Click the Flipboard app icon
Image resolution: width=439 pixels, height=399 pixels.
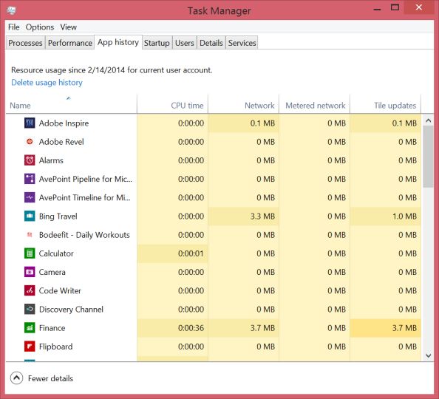pyautogui.click(x=30, y=347)
